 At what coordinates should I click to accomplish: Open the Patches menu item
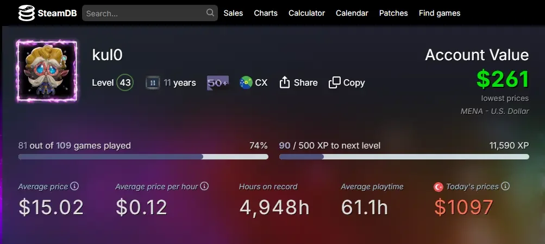pos(393,13)
